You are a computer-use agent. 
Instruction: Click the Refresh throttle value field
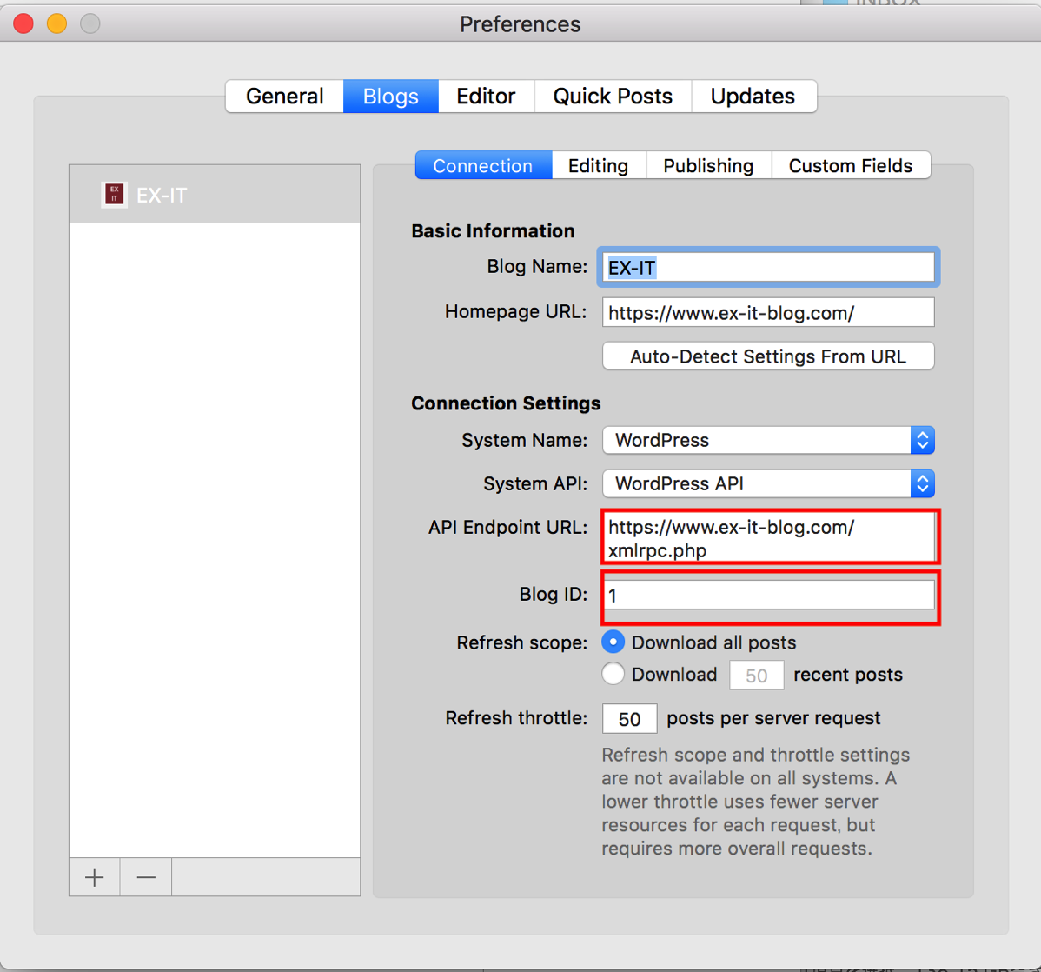pos(629,719)
